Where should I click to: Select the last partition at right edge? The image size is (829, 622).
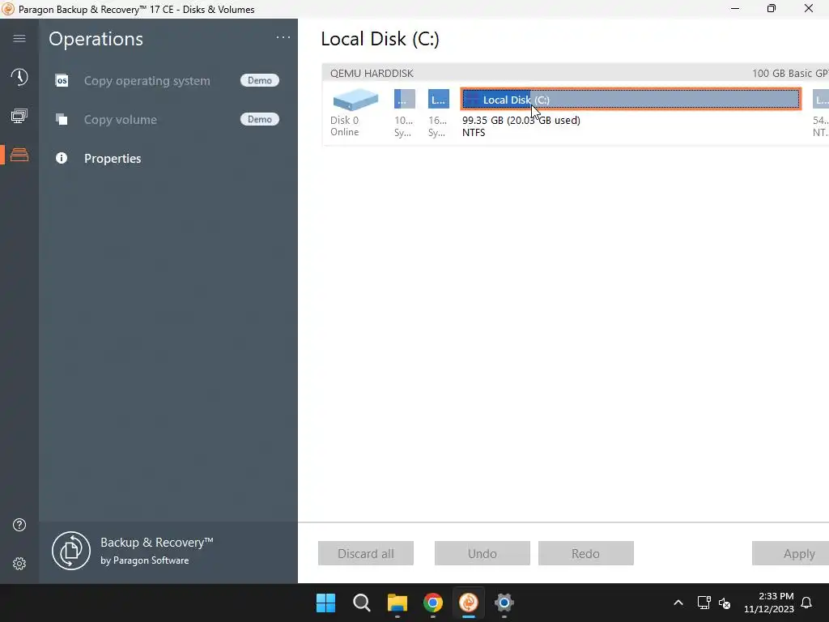pos(821,99)
